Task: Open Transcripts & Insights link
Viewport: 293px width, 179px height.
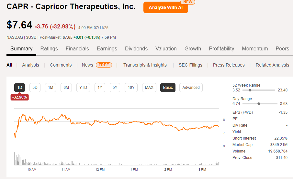Action: [145, 65]
